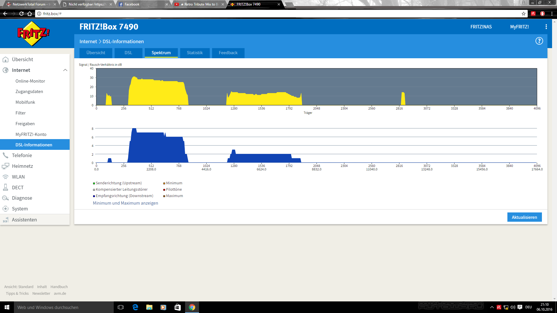Click the Telefonie phone icon

(x=6, y=155)
